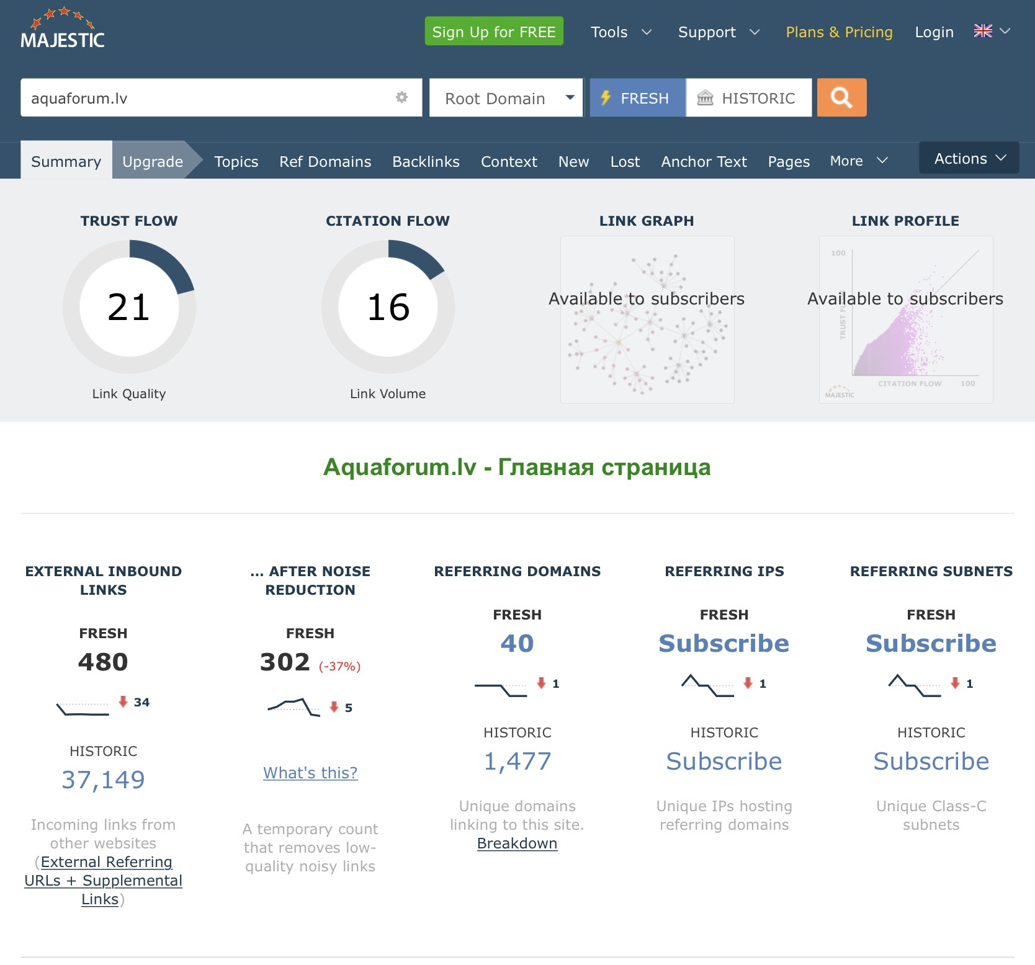Screen dimensions: 1035x965
Task: Click Referring Subnets trend sparkline
Action: click(915, 685)
